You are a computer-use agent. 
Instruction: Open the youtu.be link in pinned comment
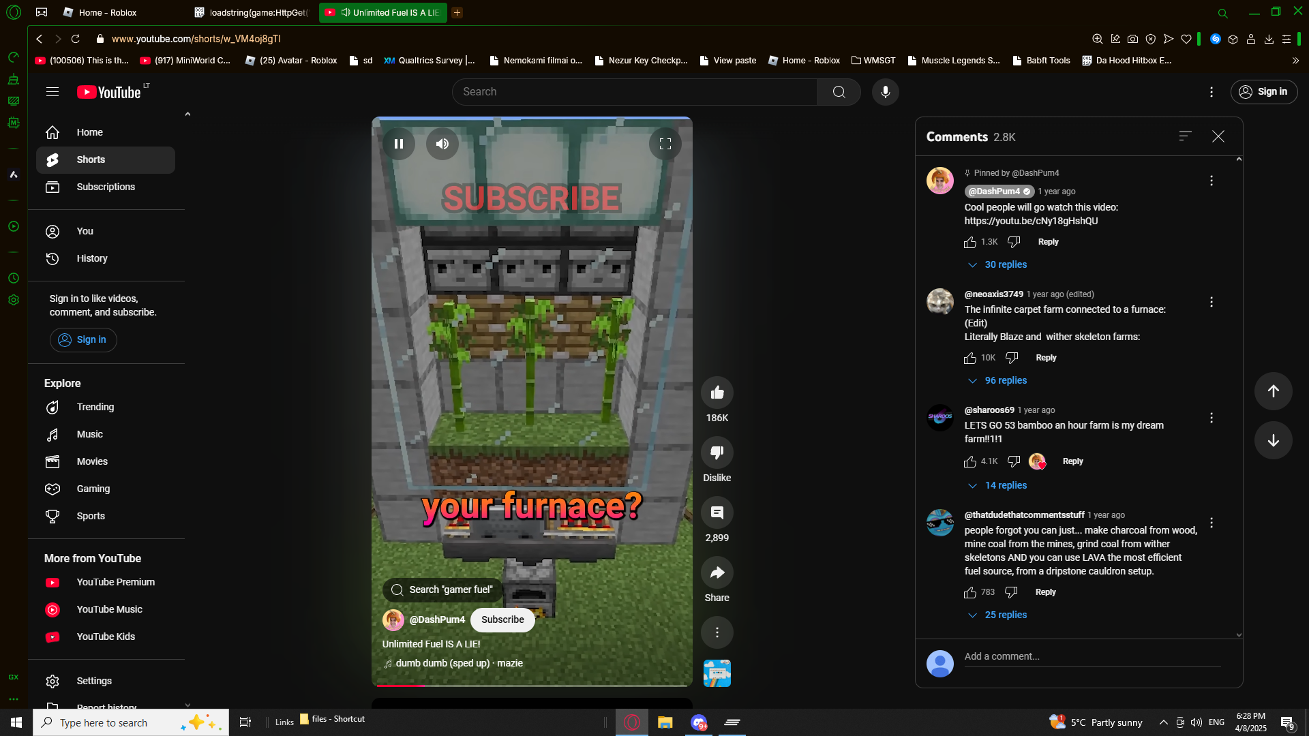(x=1031, y=221)
